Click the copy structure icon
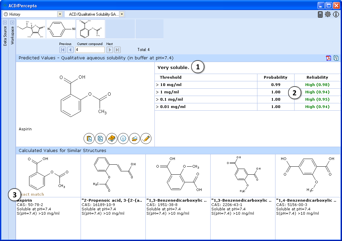Screen dimensions: 342x241 (100, 138)
